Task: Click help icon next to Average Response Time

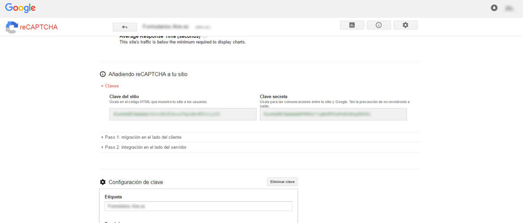Action: pos(205,36)
